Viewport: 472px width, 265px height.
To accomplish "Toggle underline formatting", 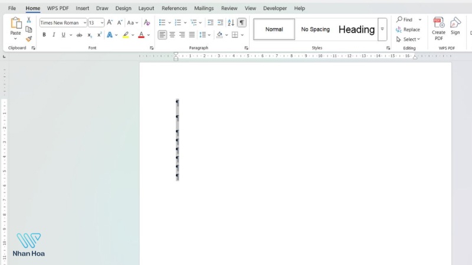I will coord(63,35).
